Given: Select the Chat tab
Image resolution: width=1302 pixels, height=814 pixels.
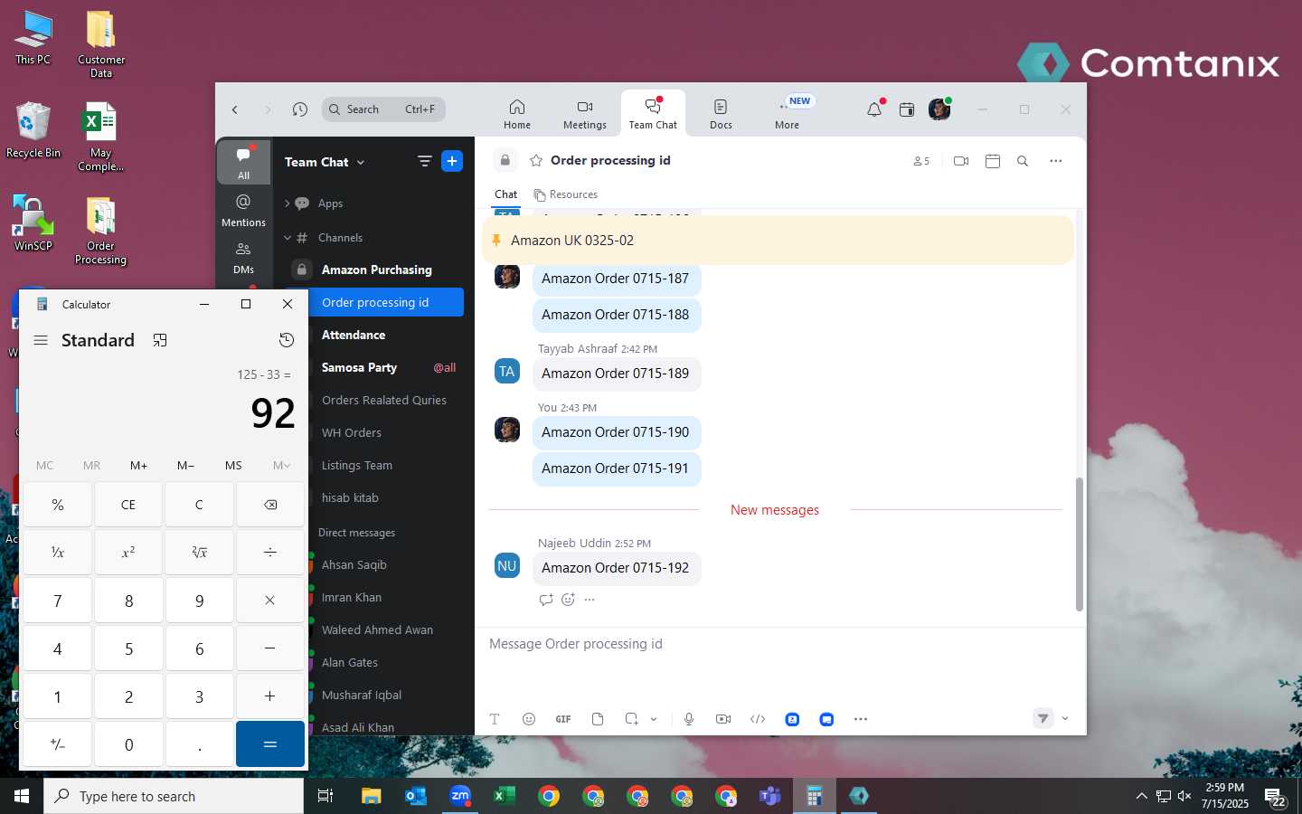Looking at the screenshot, I should click(505, 194).
